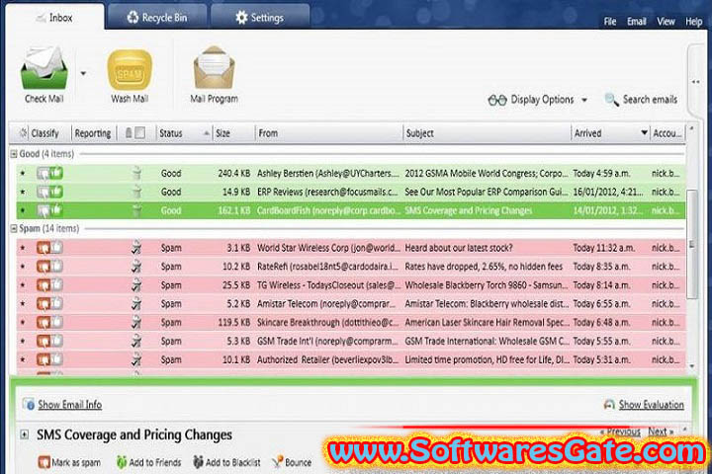Collapse the Spam (14 items) group

[x=14, y=229]
